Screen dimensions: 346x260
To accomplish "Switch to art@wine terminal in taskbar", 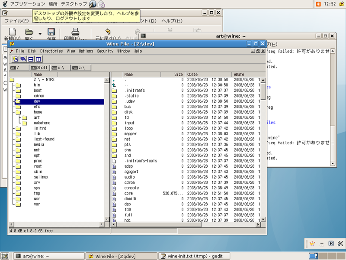I will (49, 256).
